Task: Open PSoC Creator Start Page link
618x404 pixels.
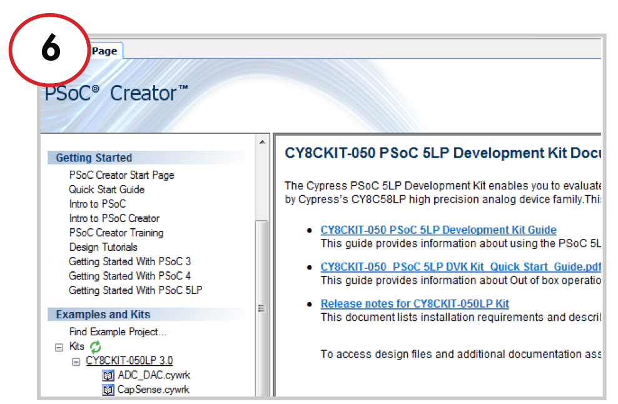Action: [121, 175]
